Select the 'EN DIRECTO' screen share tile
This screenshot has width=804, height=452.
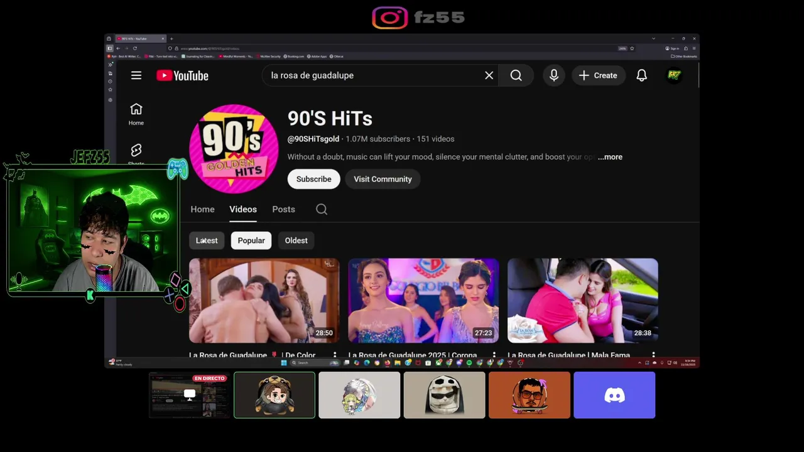point(189,395)
